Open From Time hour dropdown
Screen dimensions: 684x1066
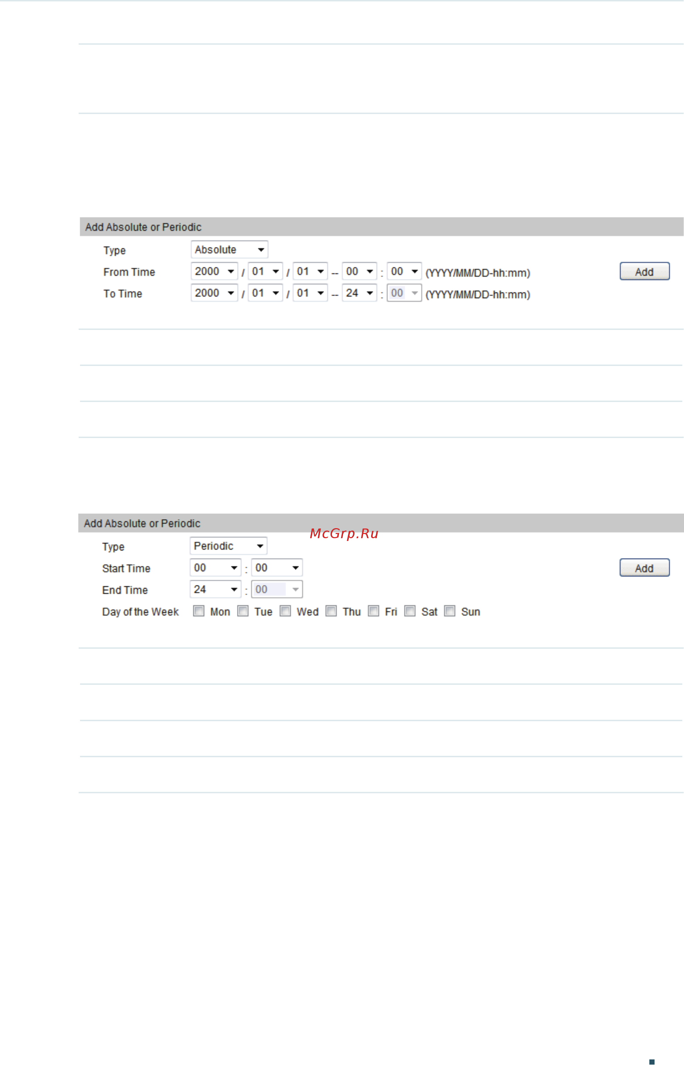pos(359,271)
